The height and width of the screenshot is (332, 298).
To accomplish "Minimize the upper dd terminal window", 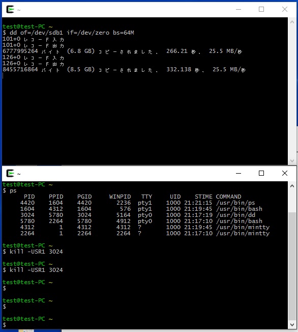I will coord(239,9).
